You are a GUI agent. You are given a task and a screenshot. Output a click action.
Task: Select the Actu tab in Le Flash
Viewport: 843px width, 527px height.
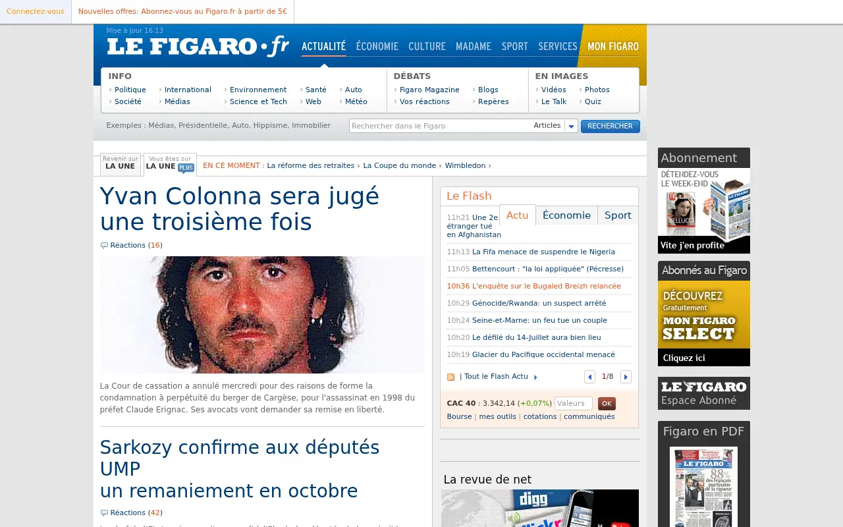point(517,215)
